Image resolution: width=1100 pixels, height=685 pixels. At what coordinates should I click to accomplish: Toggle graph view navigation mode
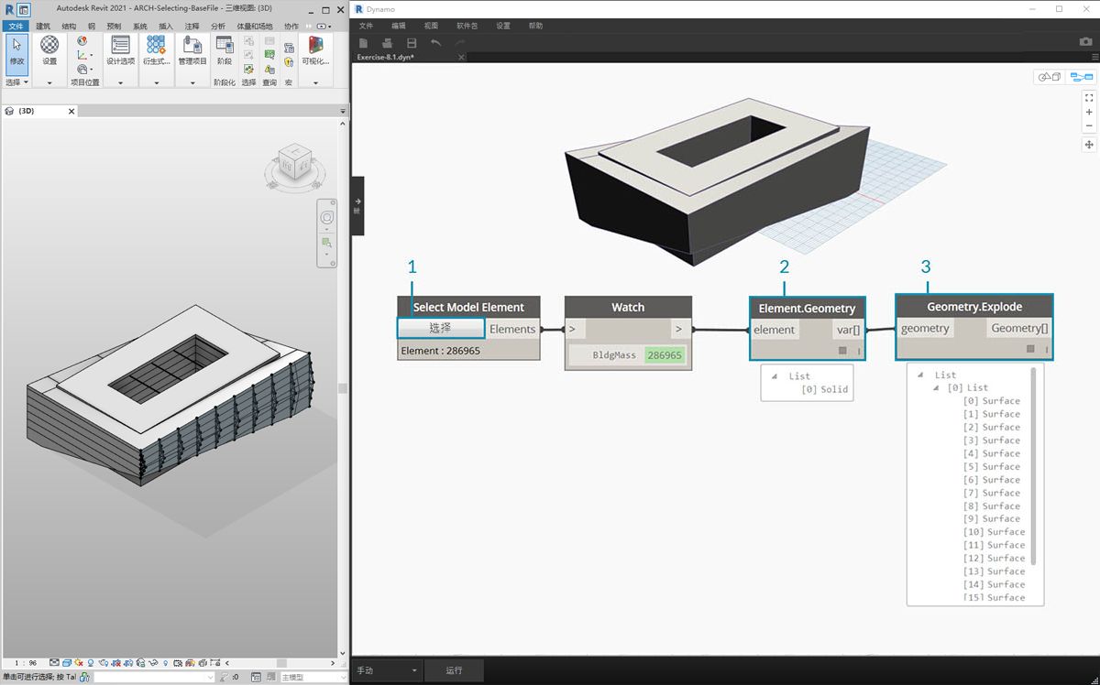click(1081, 78)
